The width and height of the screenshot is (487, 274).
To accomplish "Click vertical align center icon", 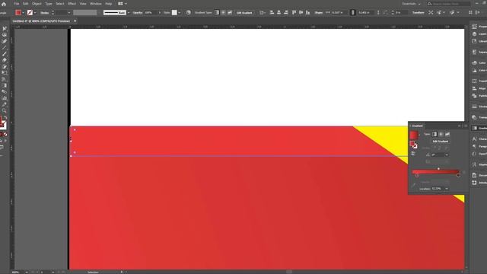I will tap(301, 13).
